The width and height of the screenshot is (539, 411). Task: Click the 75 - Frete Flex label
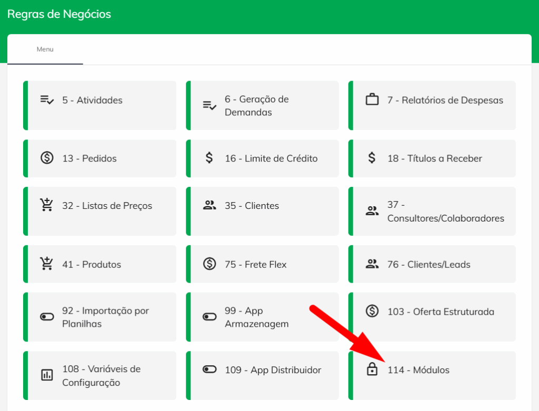(255, 264)
